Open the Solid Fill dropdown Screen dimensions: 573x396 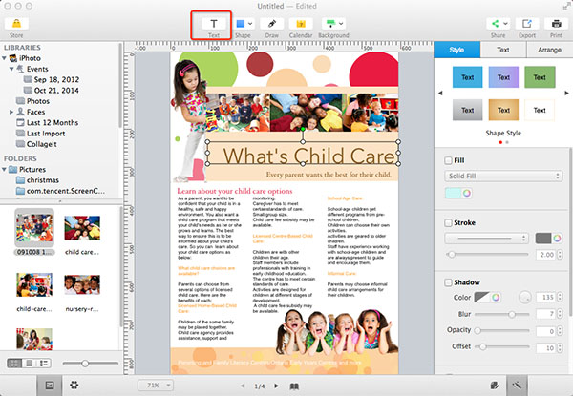[x=503, y=176]
